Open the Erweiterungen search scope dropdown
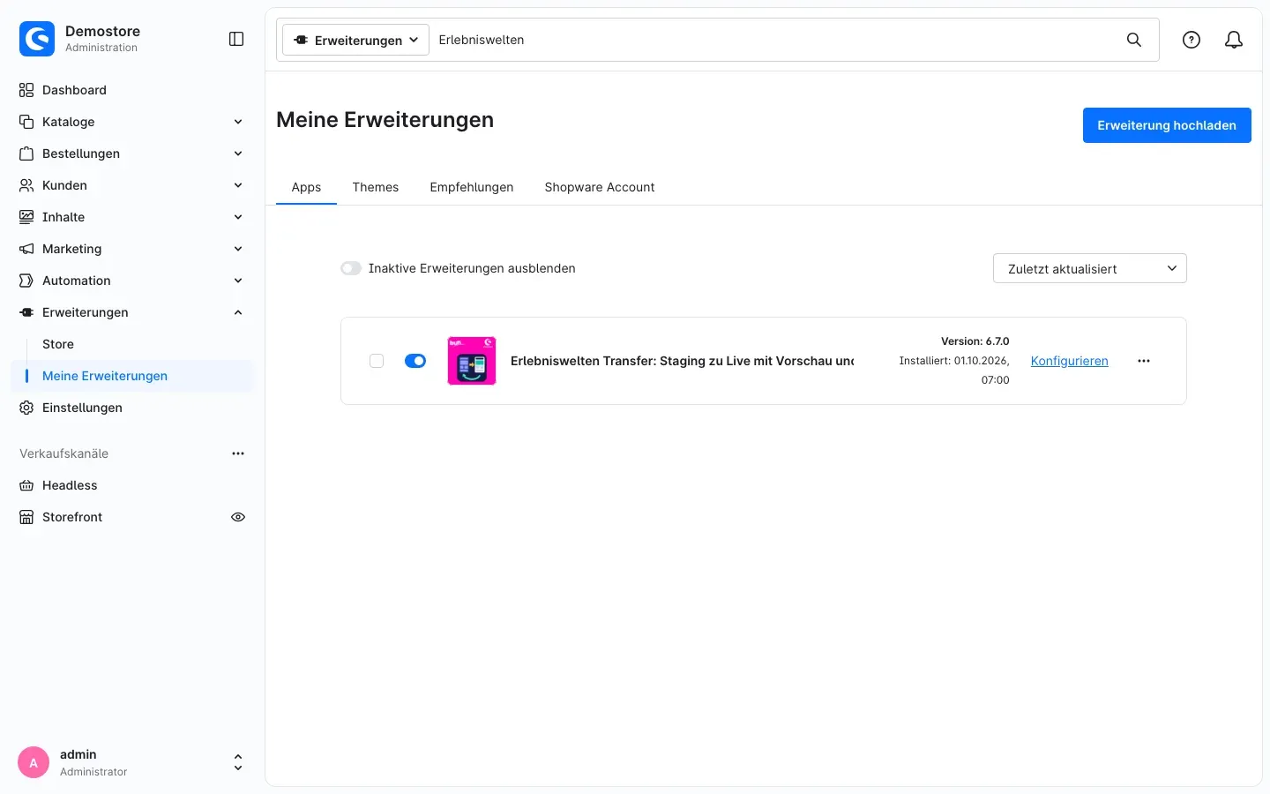 (x=355, y=40)
